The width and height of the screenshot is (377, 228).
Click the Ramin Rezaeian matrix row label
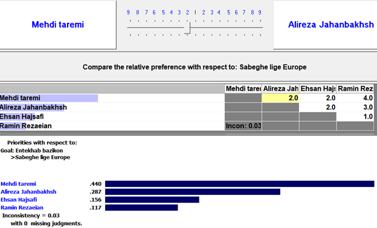point(26,126)
